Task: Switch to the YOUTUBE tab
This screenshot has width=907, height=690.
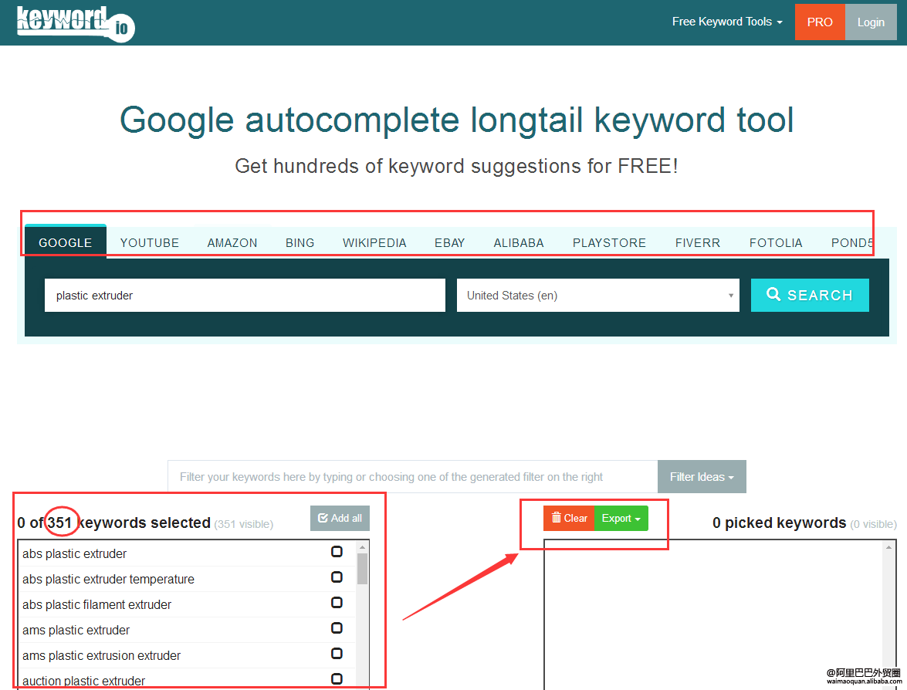Action: pyautogui.click(x=149, y=243)
